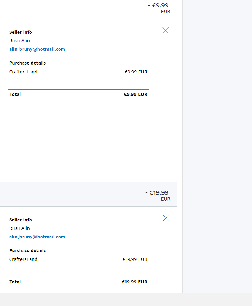This screenshot has height=306, width=252.
Task: Click Purchase details heading in €9.99 panel
Action: tap(27, 63)
